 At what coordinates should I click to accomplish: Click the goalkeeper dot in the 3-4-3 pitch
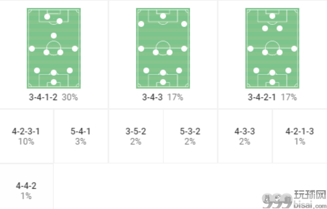163,82
